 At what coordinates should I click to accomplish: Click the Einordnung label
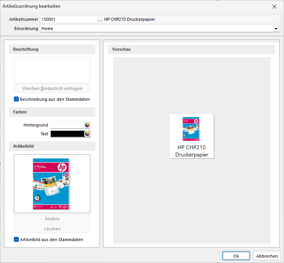pos(26,28)
